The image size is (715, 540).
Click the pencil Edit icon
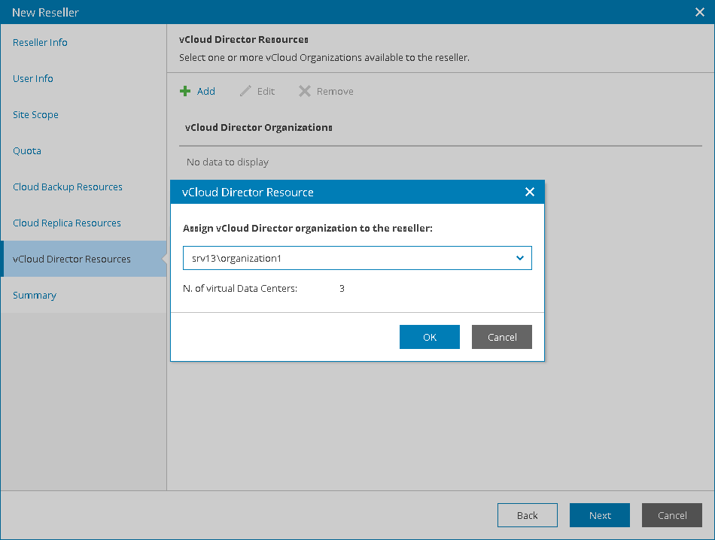pos(245,92)
